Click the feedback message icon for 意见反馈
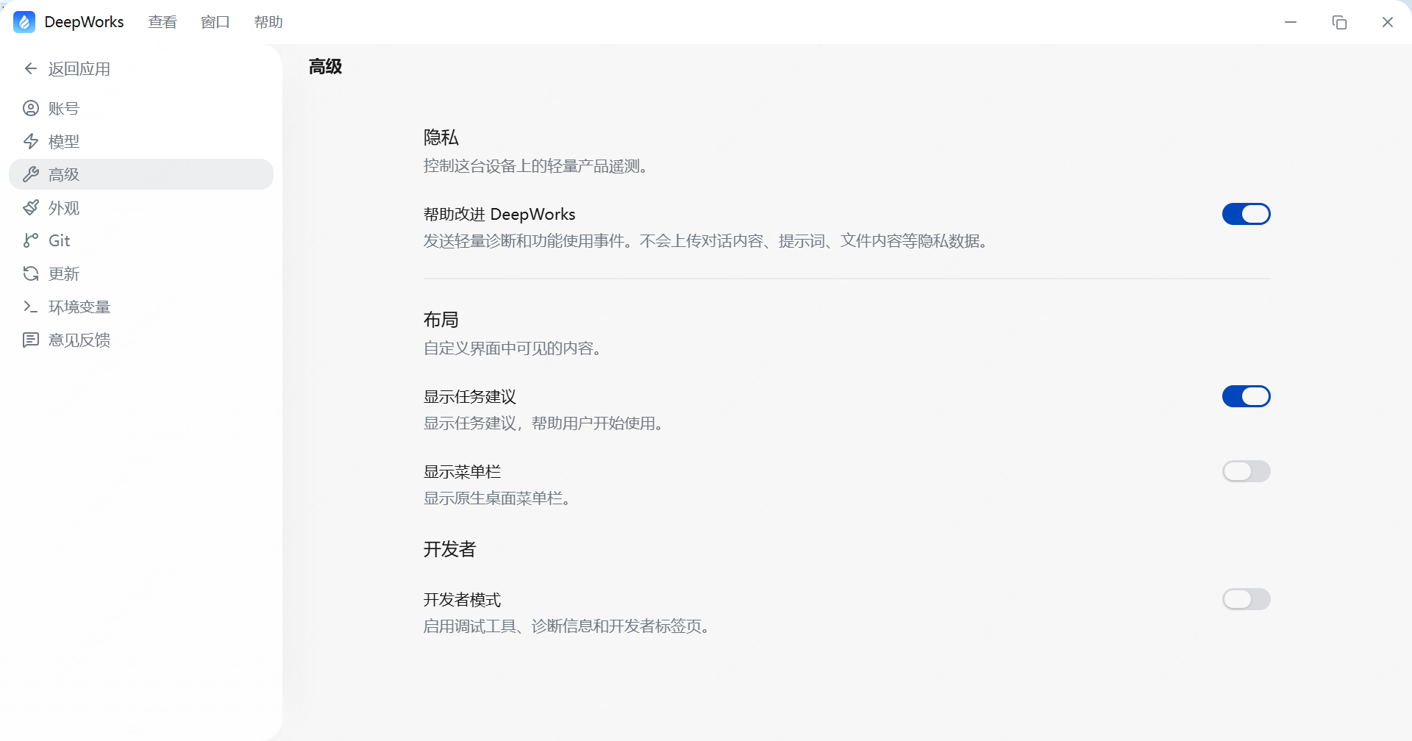The width and height of the screenshot is (1412, 741). [31, 340]
